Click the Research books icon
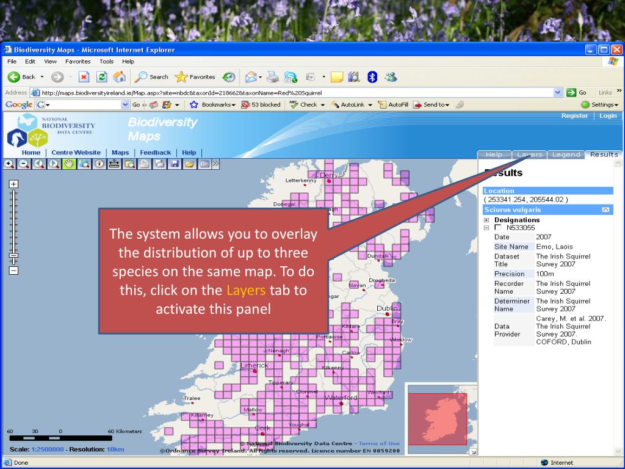The height and width of the screenshot is (469, 625). click(x=354, y=77)
